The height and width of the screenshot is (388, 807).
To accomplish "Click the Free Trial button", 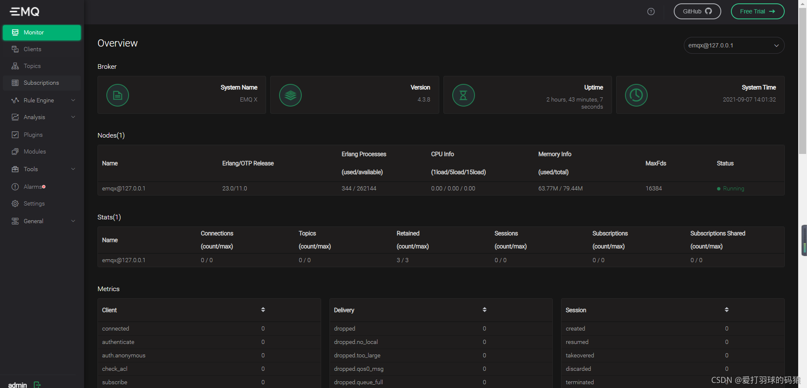I will [757, 11].
